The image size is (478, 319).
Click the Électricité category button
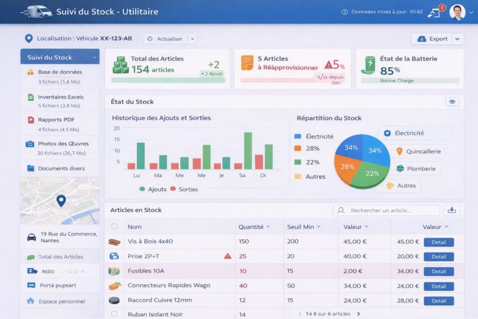coord(415,133)
